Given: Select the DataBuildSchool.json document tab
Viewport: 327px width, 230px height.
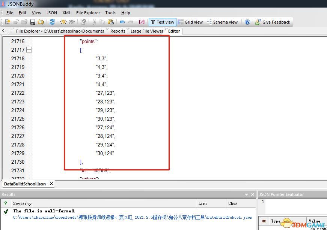Looking at the screenshot, I should 25,184.
